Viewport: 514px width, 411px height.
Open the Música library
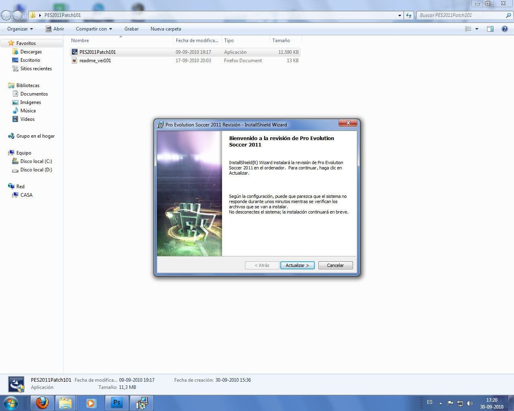coord(28,111)
